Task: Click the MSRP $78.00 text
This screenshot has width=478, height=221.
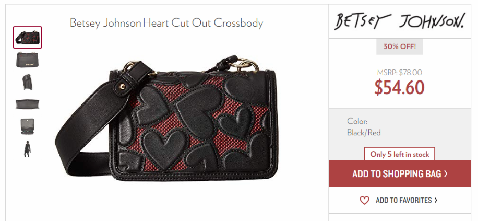Action: [399, 72]
